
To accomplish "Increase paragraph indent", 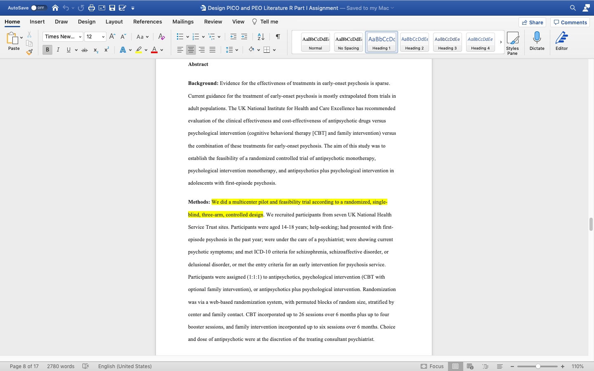I will tap(244, 37).
